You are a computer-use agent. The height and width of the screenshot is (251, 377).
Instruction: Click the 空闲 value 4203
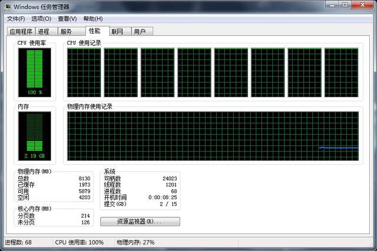[x=84, y=197]
